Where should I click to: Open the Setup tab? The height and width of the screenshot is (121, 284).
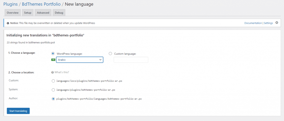point(28,13)
